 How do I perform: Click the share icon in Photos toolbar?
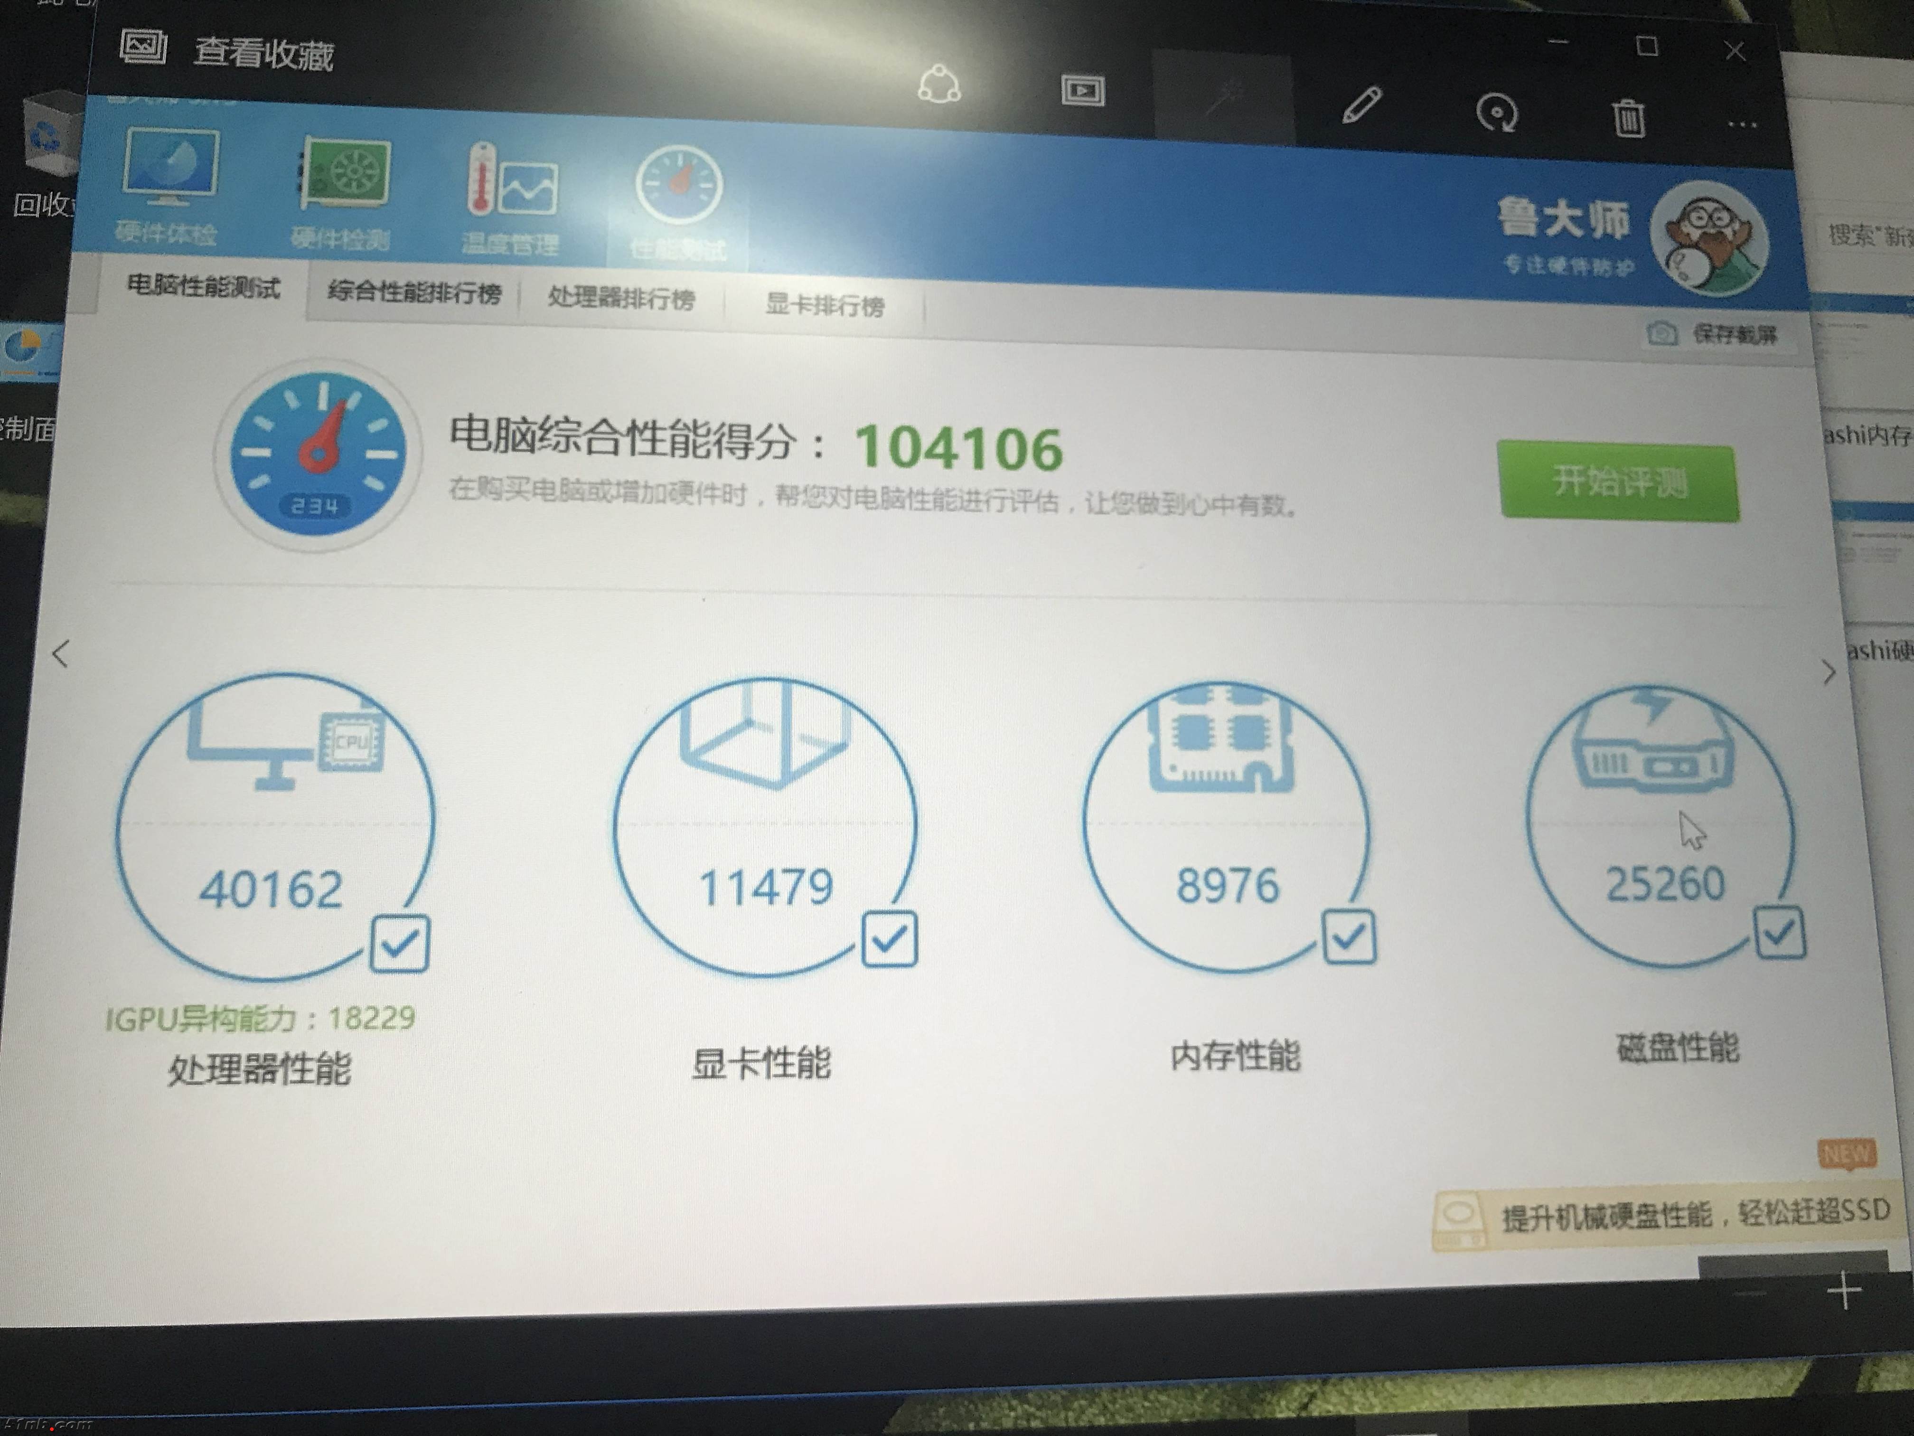click(939, 85)
